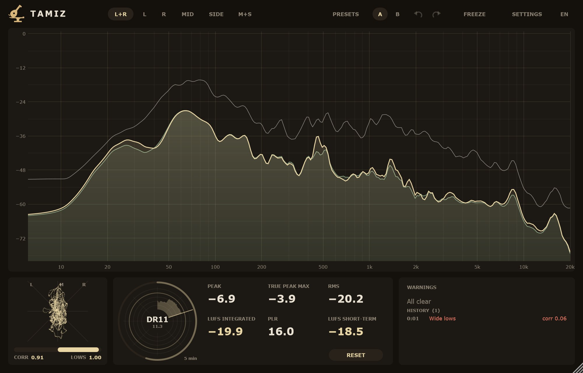Activate snapshot slot A

click(x=380, y=14)
